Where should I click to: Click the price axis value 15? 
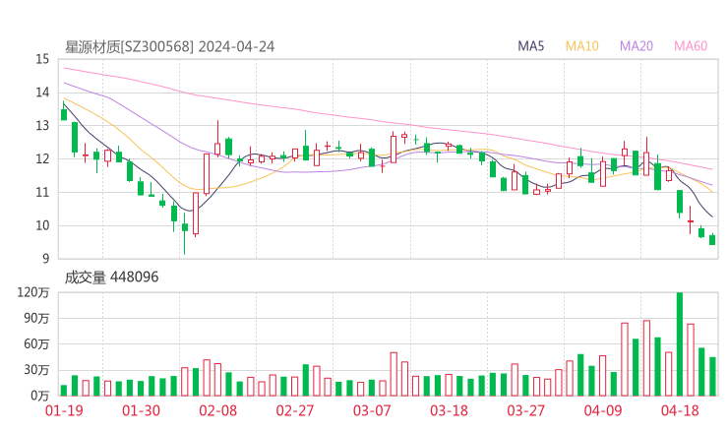42,59
